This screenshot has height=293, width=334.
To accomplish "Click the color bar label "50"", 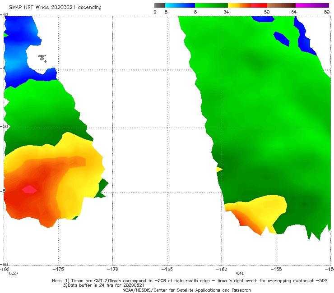I will coord(267,12).
